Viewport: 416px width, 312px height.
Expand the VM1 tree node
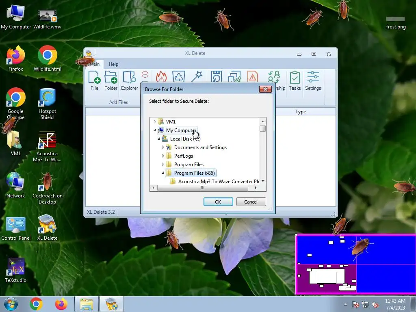coord(155,122)
